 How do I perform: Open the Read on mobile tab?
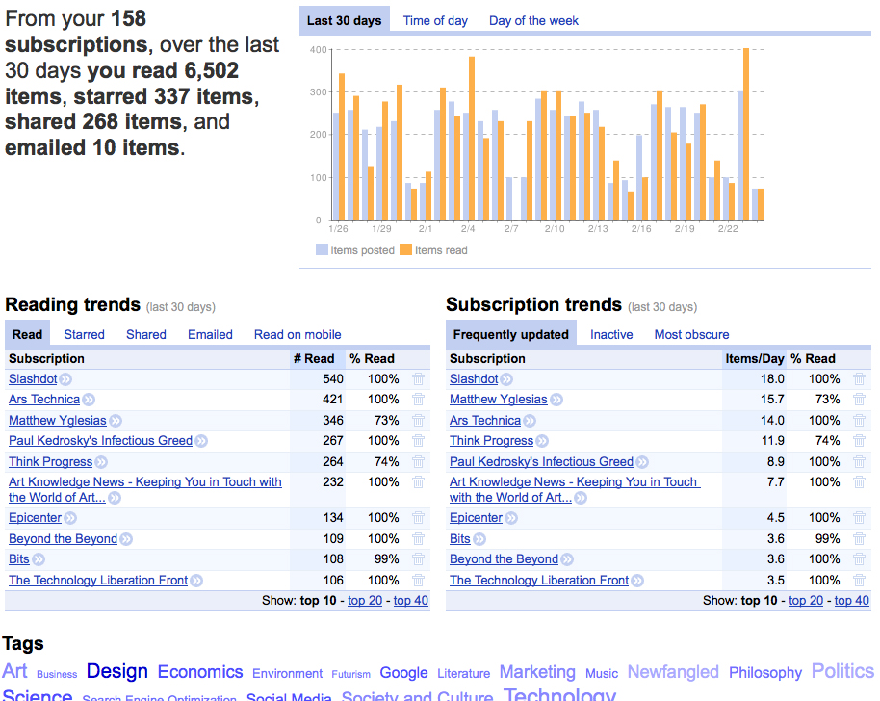[x=298, y=334]
